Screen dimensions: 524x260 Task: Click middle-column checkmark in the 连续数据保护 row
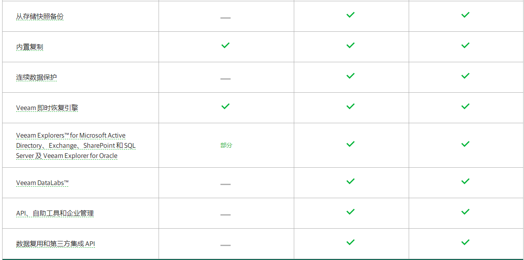[350, 76]
